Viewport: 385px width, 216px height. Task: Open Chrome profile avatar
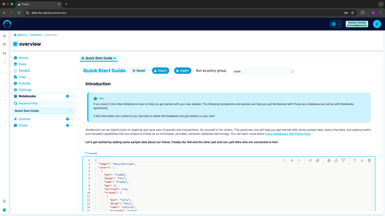(373, 13)
